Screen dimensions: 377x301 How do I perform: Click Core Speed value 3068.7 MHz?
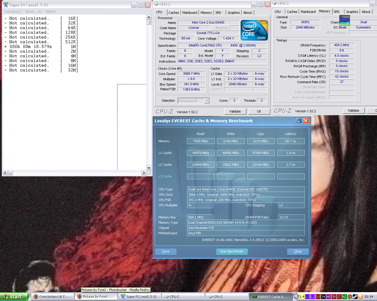(191, 74)
